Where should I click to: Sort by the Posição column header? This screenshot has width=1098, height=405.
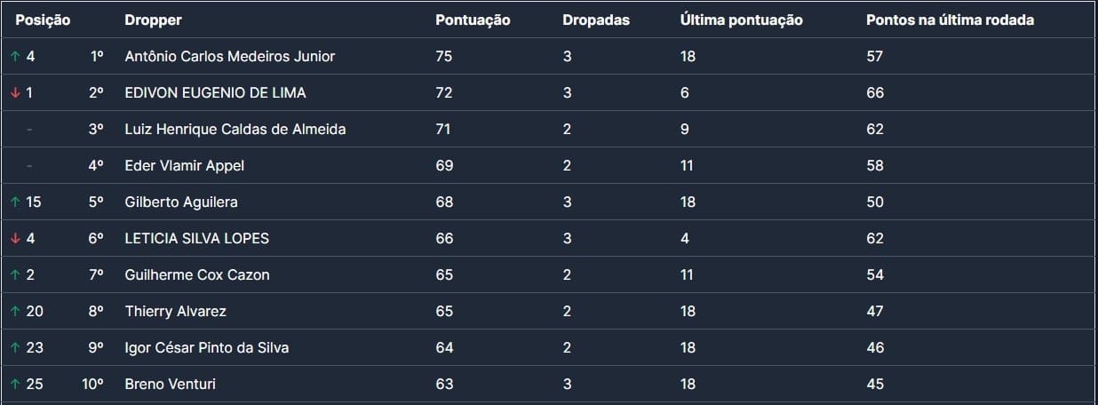[43, 20]
